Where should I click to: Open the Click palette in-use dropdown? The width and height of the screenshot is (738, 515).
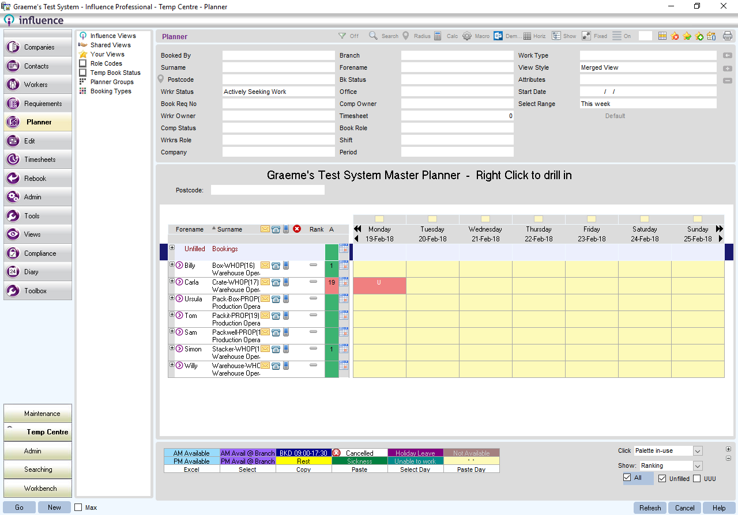[x=698, y=451]
